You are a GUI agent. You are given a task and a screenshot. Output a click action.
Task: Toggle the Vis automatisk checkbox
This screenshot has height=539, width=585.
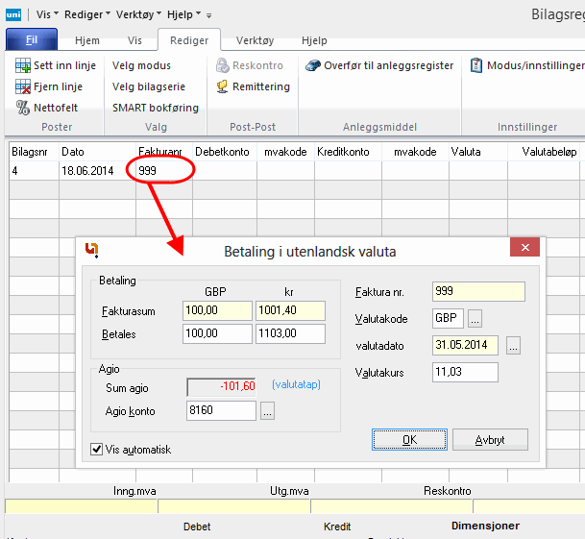pos(96,449)
